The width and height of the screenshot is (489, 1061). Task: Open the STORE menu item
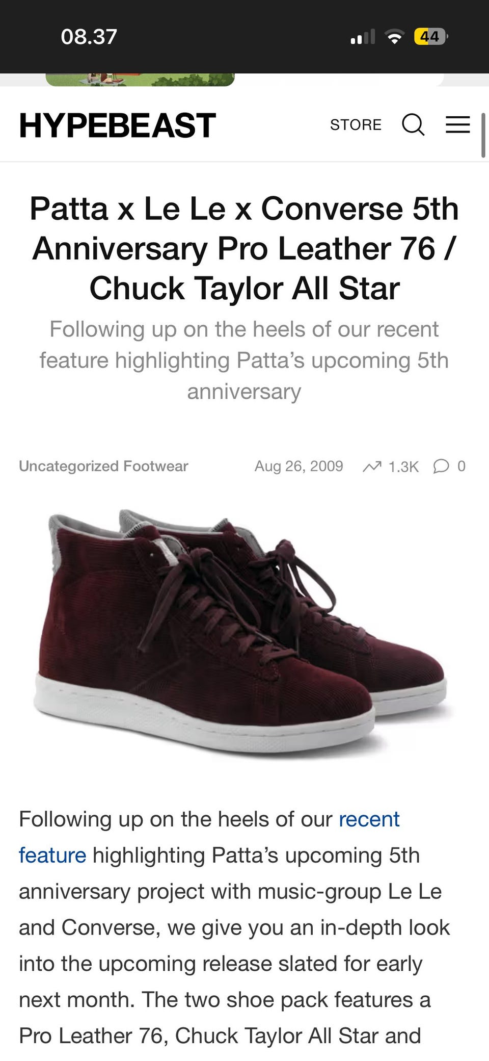[x=356, y=125]
